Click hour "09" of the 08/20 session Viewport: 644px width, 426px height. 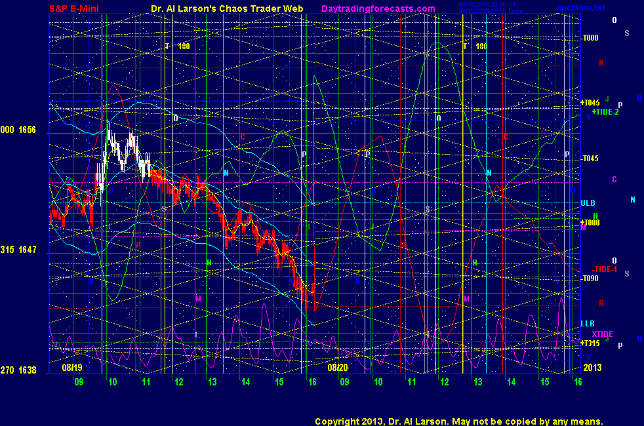pos(344,382)
